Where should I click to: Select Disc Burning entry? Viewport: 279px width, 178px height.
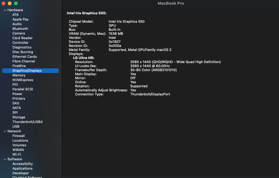23,52
